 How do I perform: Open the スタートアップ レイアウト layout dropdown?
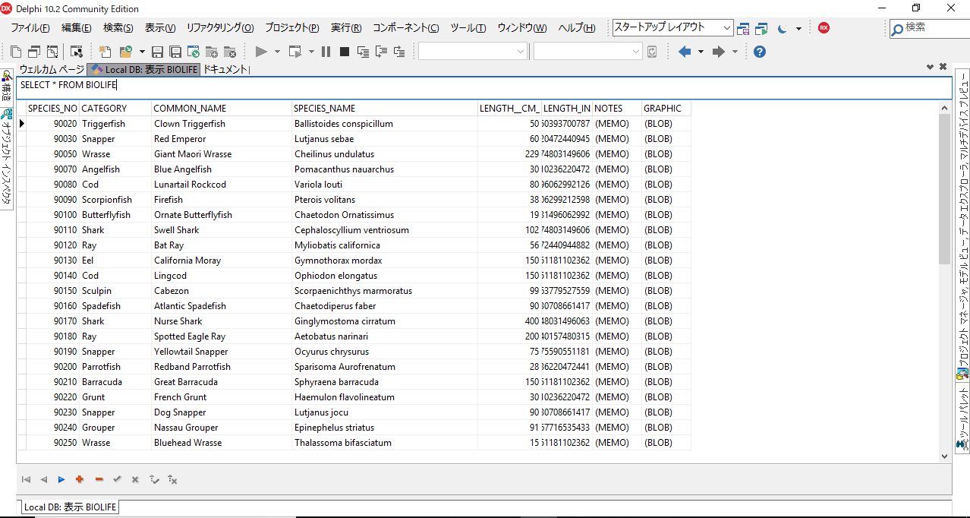(672, 28)
